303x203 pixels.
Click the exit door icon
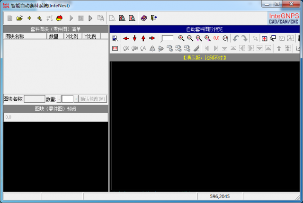coord(153,18)
